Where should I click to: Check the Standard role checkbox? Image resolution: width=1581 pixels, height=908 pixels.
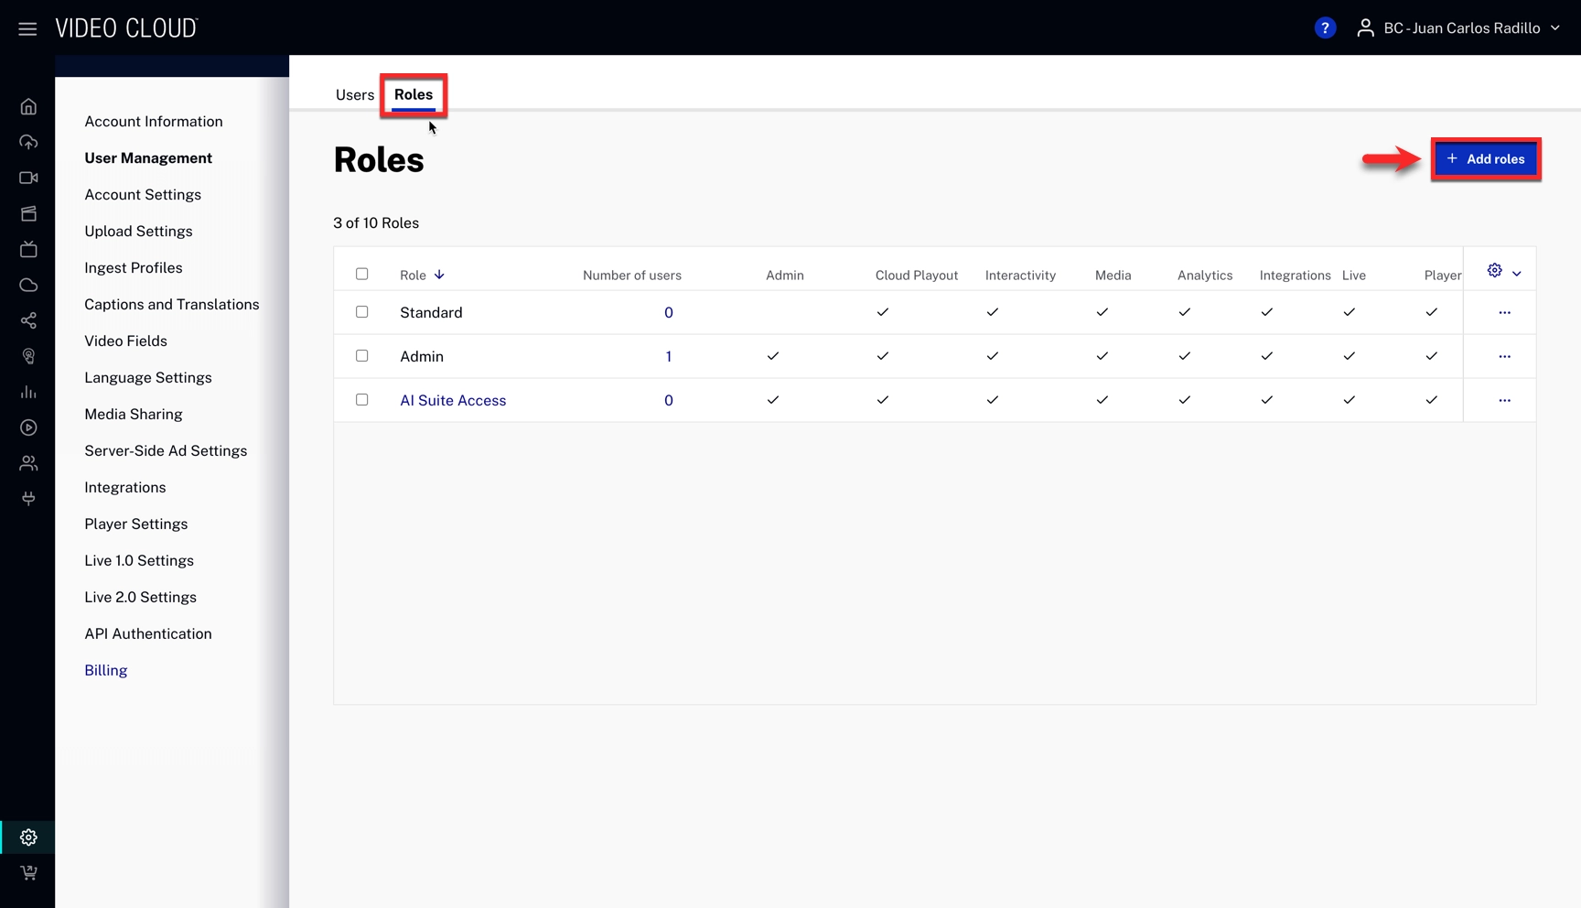362,312
